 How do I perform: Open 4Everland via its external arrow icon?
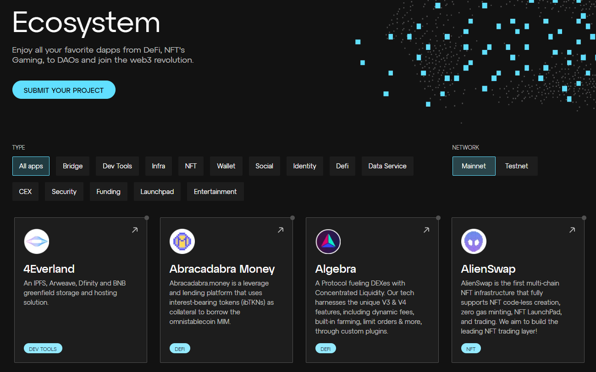tap(135, 230)
